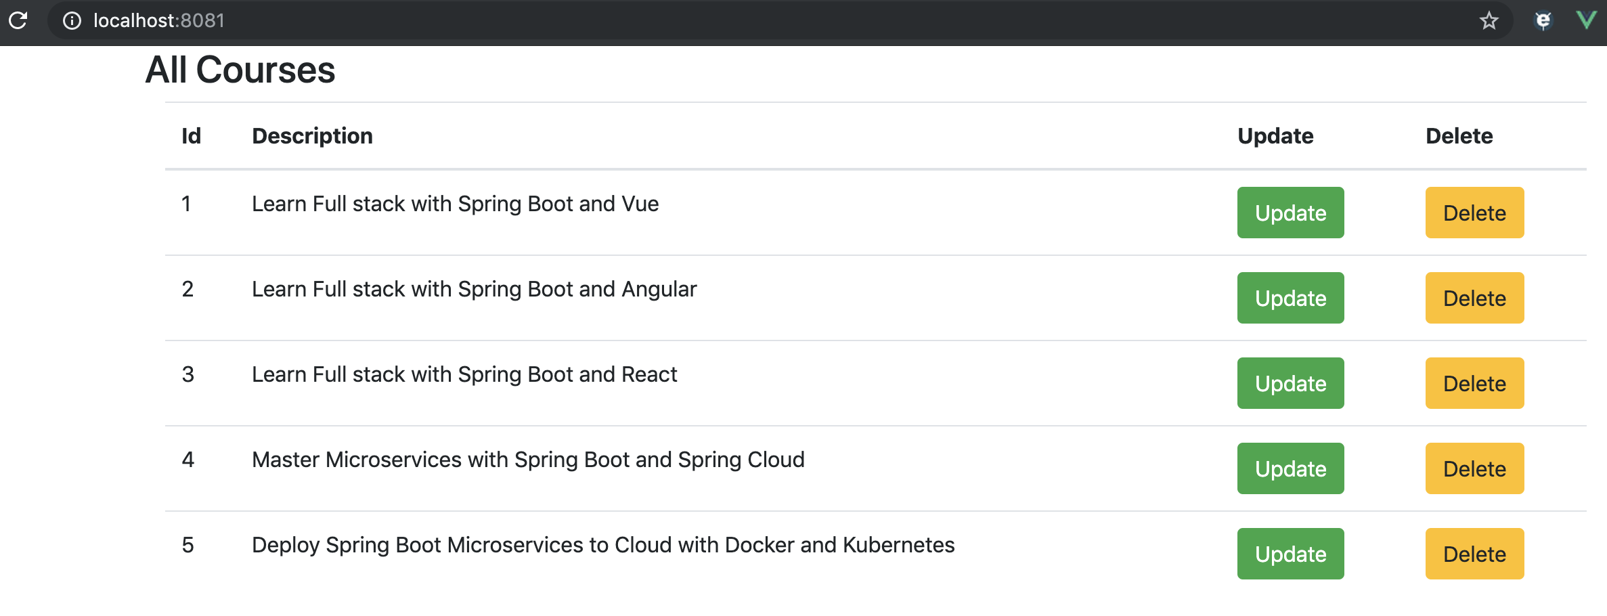Select the 'All Courses' heading
This screenshot has width=1607, height=616.
tap(240, 70)
